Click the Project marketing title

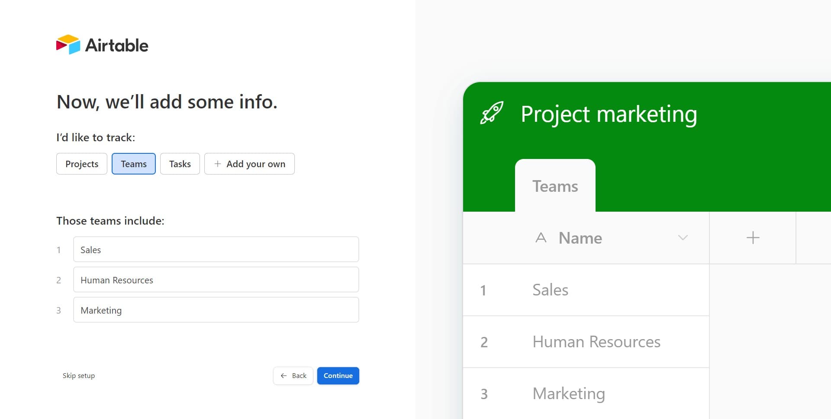pyautogui.click(x=609, y=114)
